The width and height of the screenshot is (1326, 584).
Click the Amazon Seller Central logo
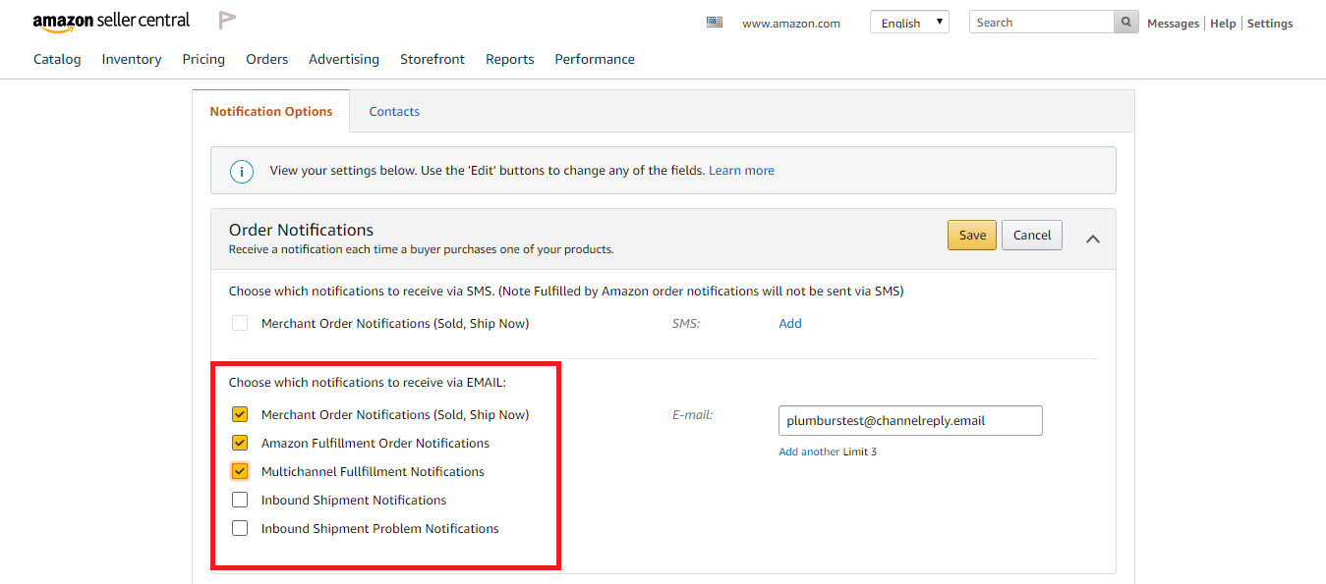pos(111,21)
